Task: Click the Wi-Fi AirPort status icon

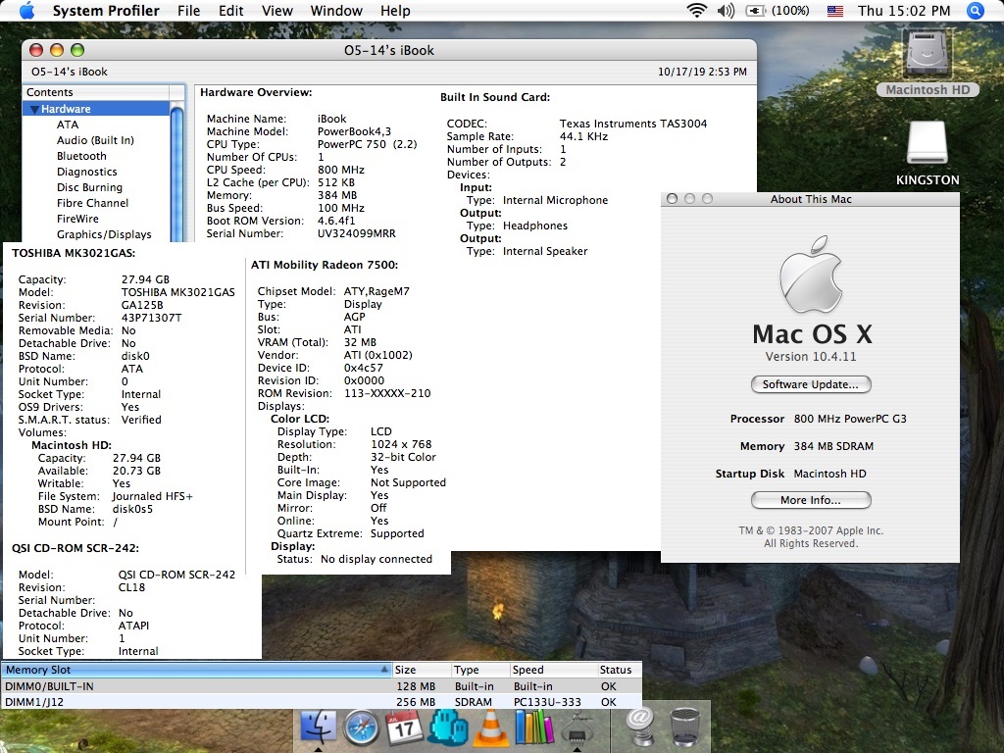Action: pos(697,11)
